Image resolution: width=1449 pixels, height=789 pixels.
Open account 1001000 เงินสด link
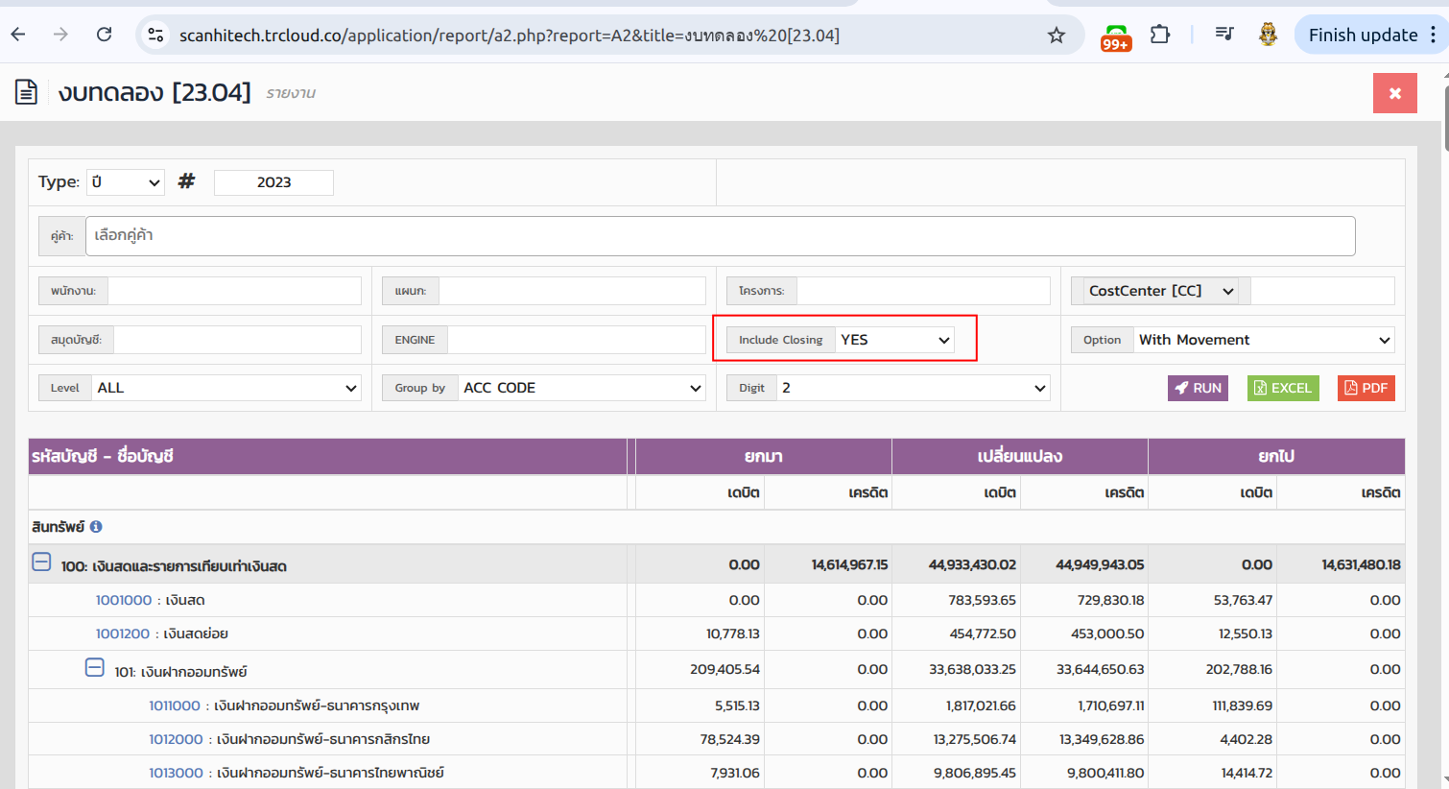pyautogui.click(x=124, y=600)
